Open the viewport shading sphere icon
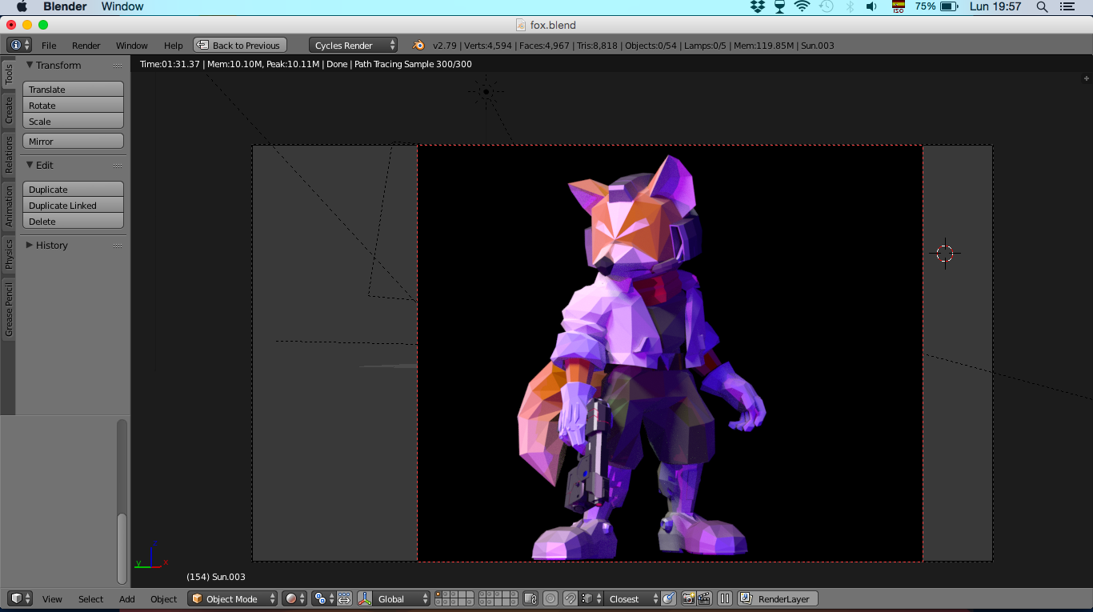The width and height of the screenshot is (1093, 612). click(x=291, y=598)
